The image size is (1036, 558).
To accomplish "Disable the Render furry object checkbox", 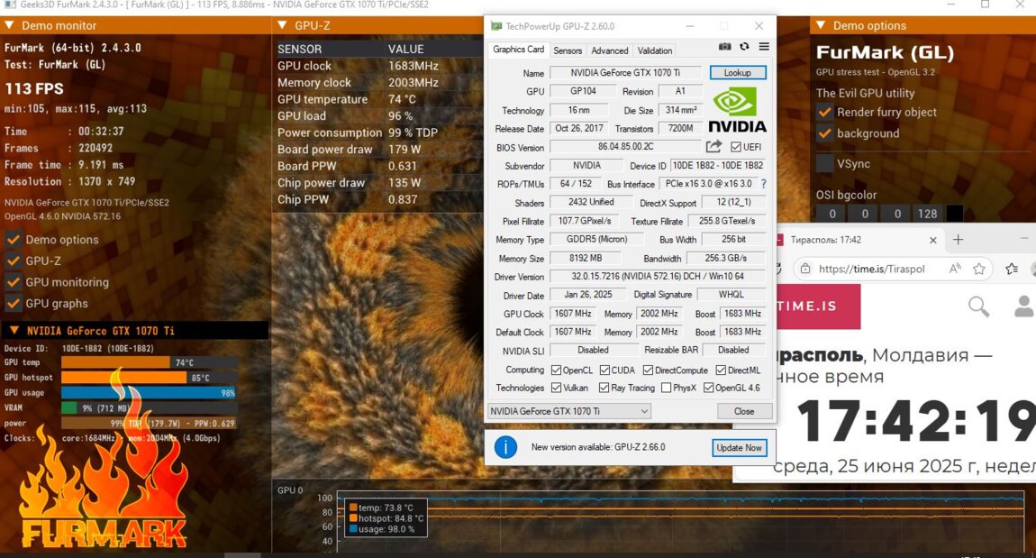I will (x=824, y=112).
